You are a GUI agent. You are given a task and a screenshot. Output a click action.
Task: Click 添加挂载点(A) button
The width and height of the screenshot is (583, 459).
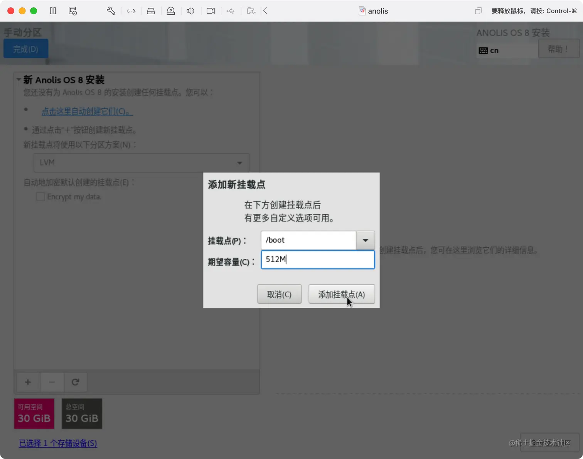(x=342, y=294)
